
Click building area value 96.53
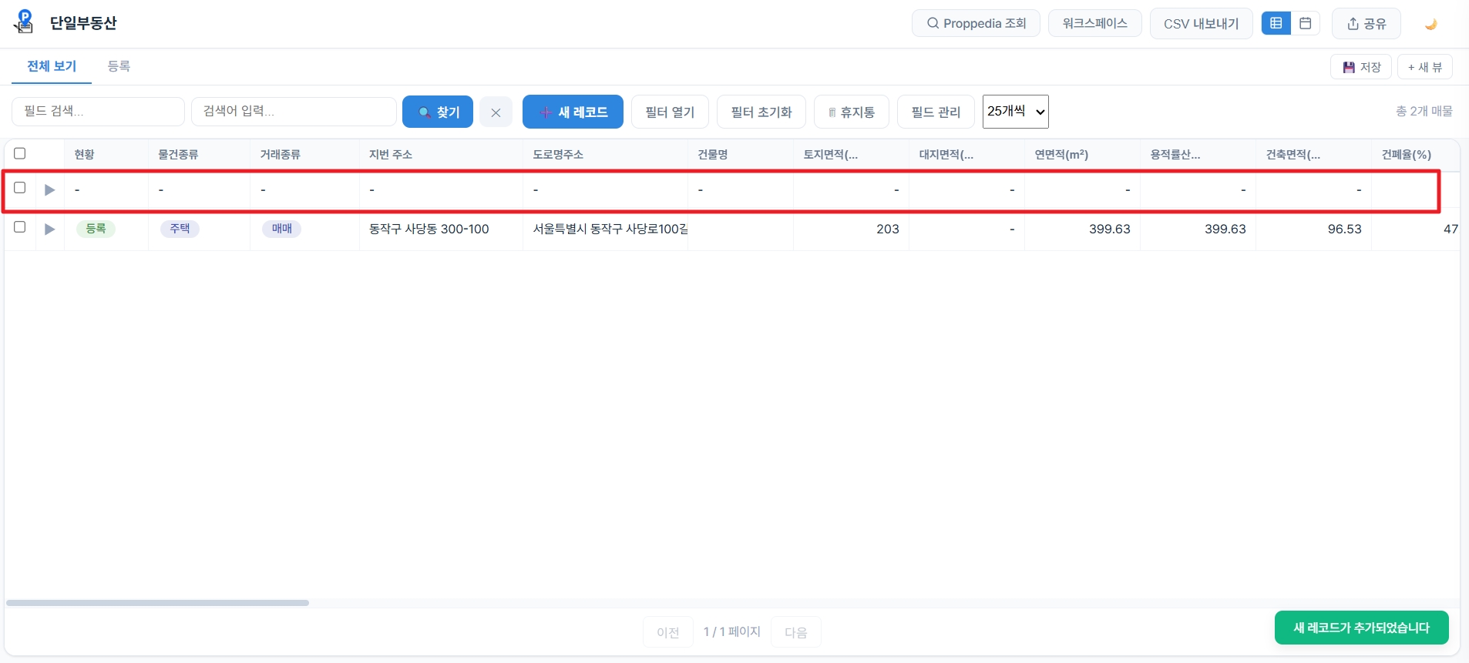click(1345, 229)
